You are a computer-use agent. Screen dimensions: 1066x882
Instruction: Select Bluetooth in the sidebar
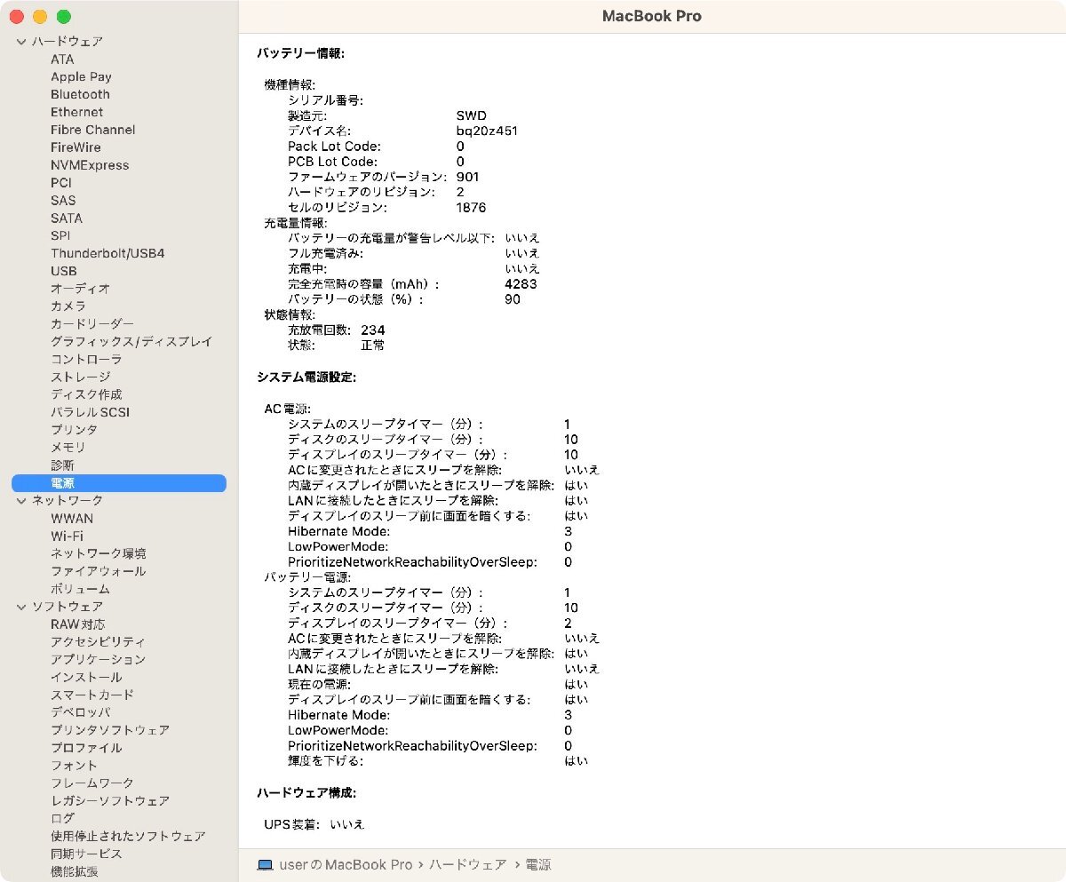tap(80, 94)
